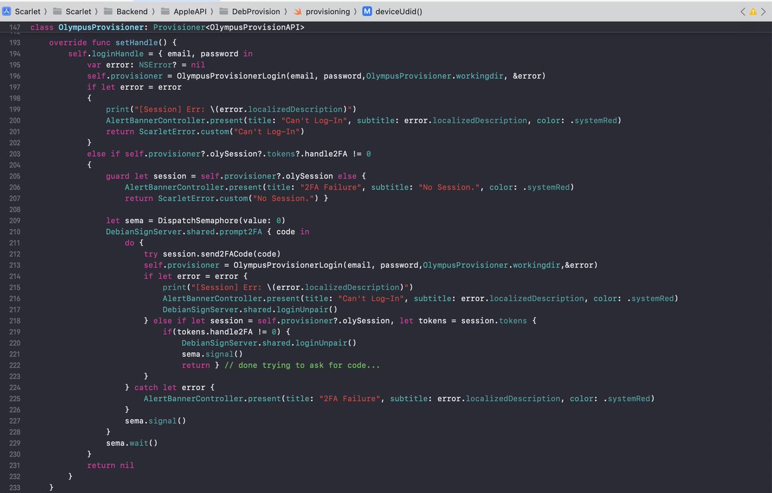Viewport: 772px width, 493px height.
Task: Click gutter line number 229
Action: coord(15,443)
